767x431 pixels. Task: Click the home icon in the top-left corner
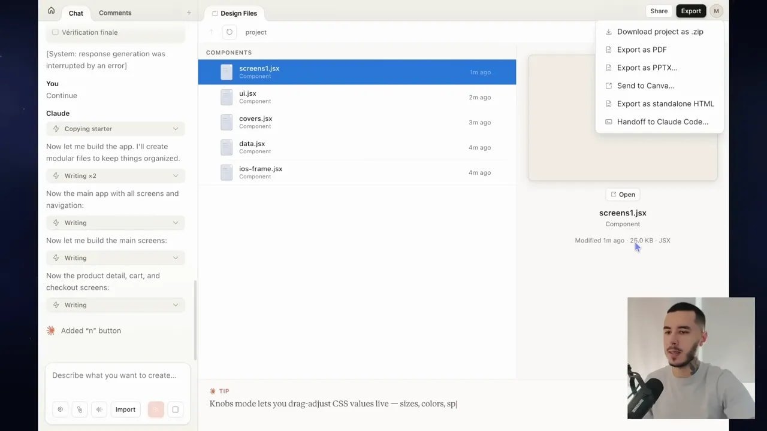coord(52,10)
